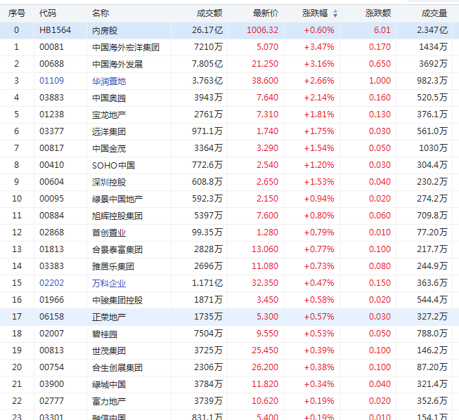Screen dimensions: 459x420
Task: Select 首创置业 stock name
Action: [x=109, y=232]
